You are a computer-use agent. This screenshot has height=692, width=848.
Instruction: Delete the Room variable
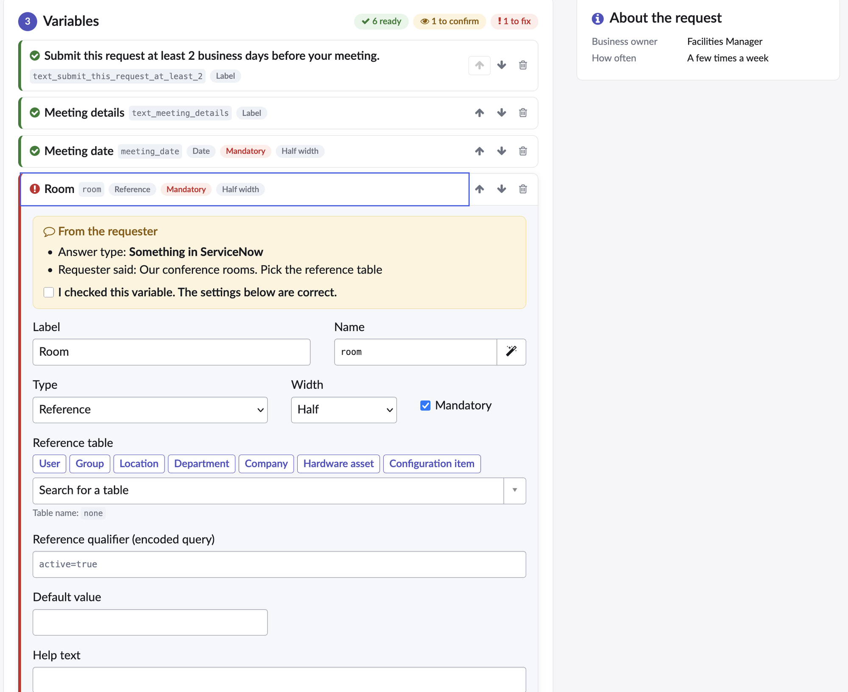click(523, 189)
